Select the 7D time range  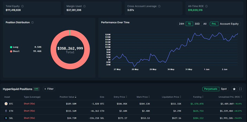[x=189, y=24]
